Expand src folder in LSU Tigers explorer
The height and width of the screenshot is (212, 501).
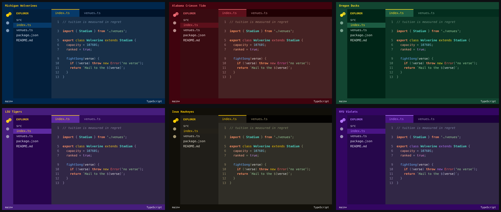[x=32, y=126]
